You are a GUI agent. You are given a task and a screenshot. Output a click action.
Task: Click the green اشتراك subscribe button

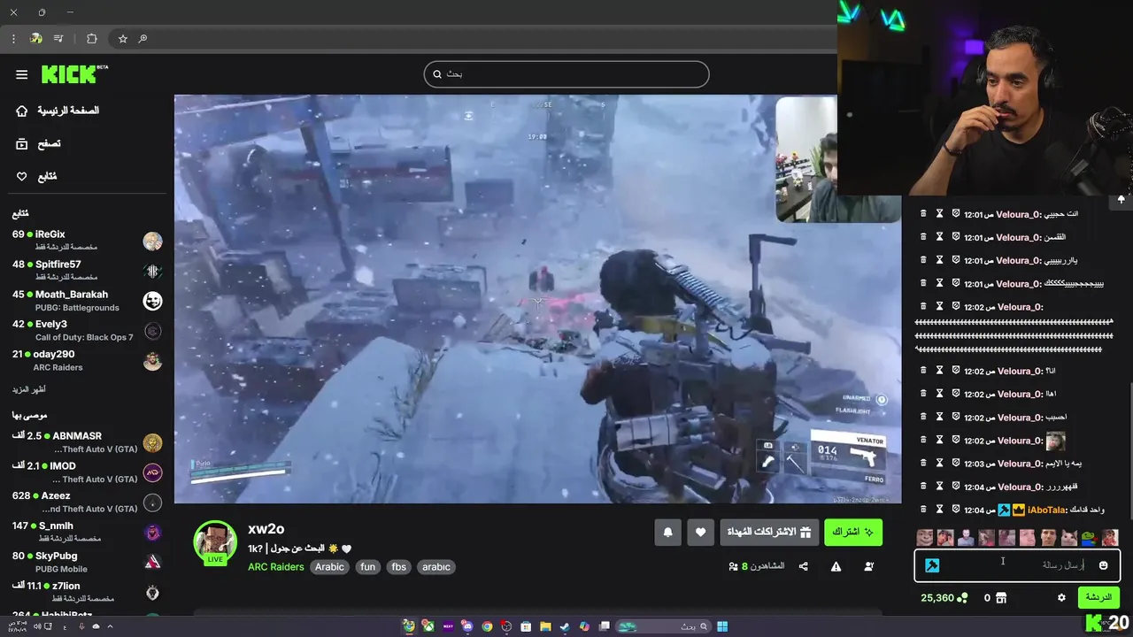[853, 532]
